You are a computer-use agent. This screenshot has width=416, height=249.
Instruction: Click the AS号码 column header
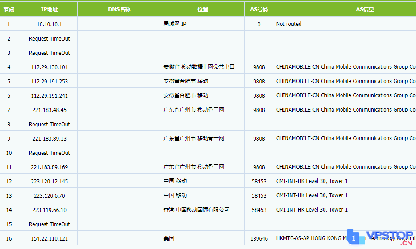[x=259, y=9]
